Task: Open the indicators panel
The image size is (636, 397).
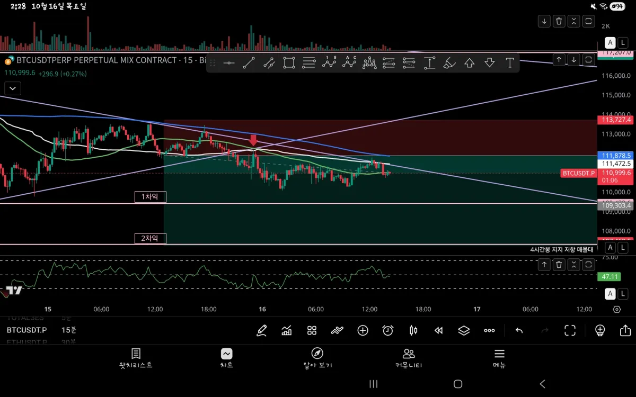Action: tap(287, 331)
